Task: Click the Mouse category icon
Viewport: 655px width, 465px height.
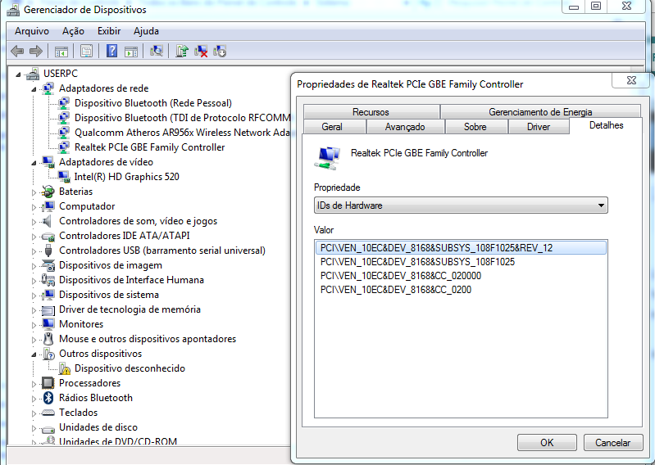Action: 48,339
